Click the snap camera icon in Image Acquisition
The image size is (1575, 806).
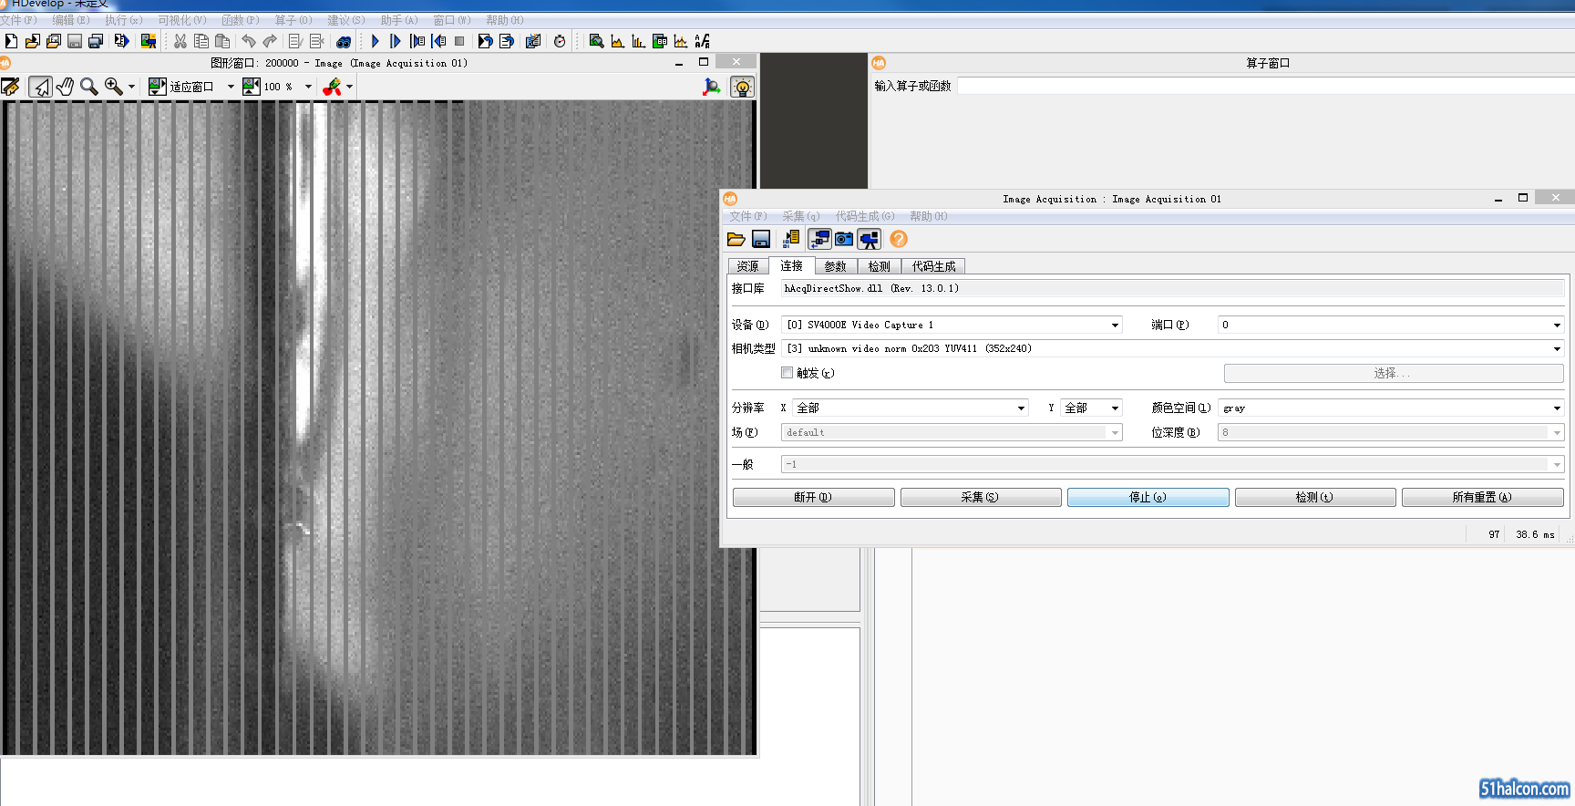click(844, 239)
